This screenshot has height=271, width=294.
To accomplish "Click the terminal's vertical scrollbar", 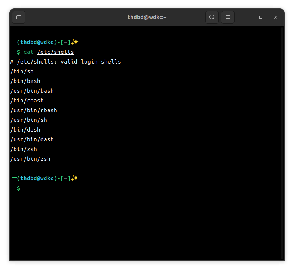I will [x=282, y=143].
